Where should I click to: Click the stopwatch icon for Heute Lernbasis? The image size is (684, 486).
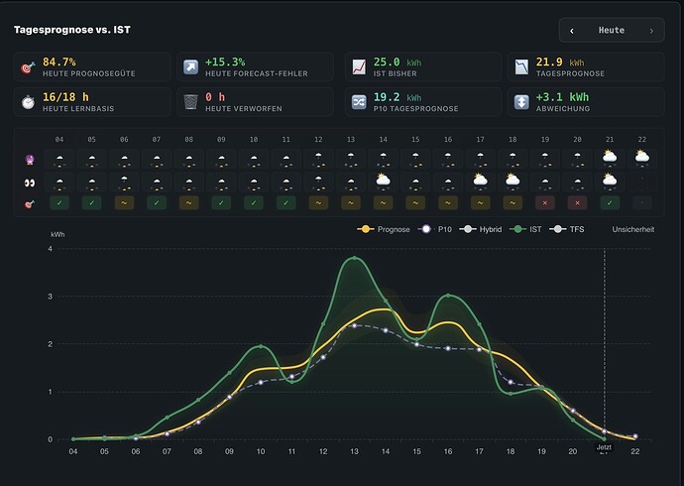tap(28, 102)
